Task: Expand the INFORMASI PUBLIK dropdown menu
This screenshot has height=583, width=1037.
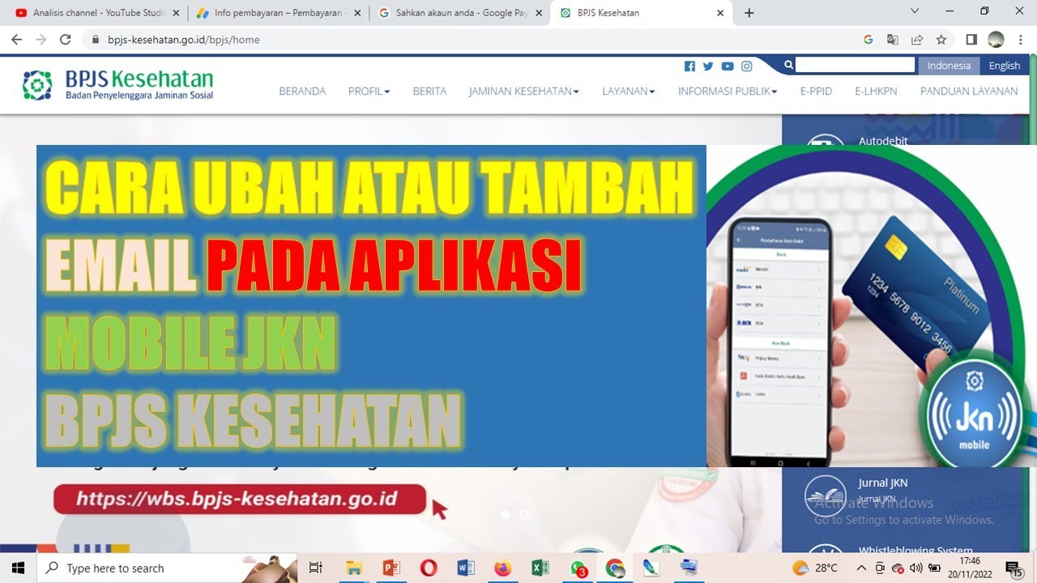Action: point(728,91)
